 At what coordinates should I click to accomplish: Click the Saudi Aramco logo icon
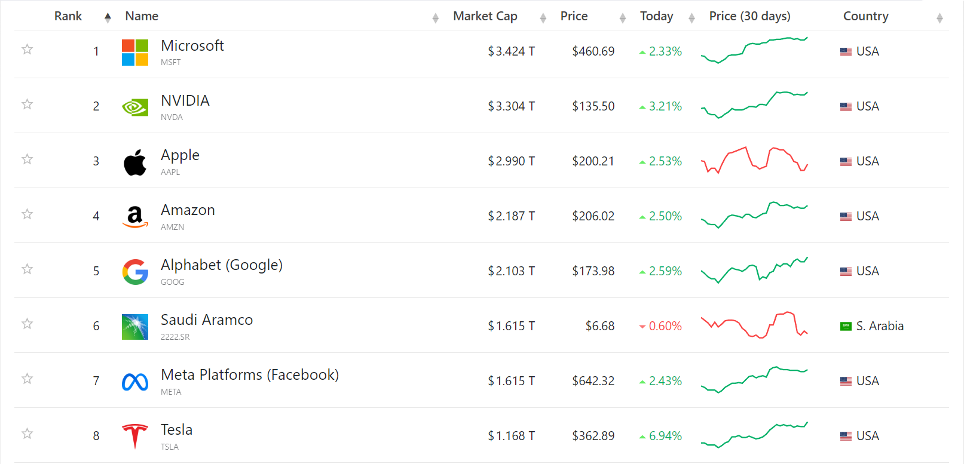135,327
